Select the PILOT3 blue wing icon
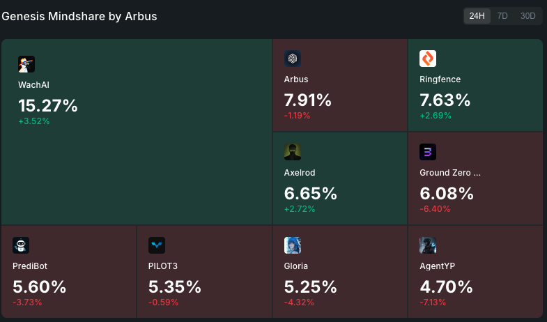 click(157, 245)
